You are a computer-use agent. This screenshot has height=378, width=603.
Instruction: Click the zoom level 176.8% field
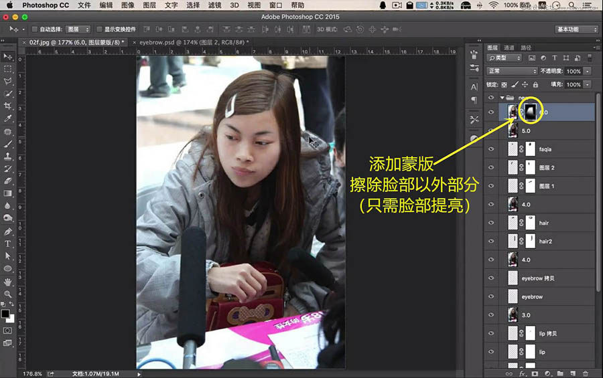point(32,374)
